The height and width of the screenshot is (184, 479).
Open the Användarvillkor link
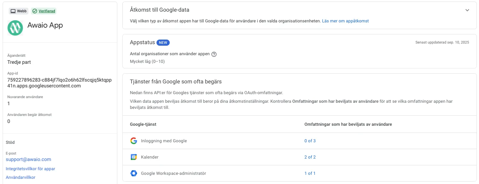21,177
